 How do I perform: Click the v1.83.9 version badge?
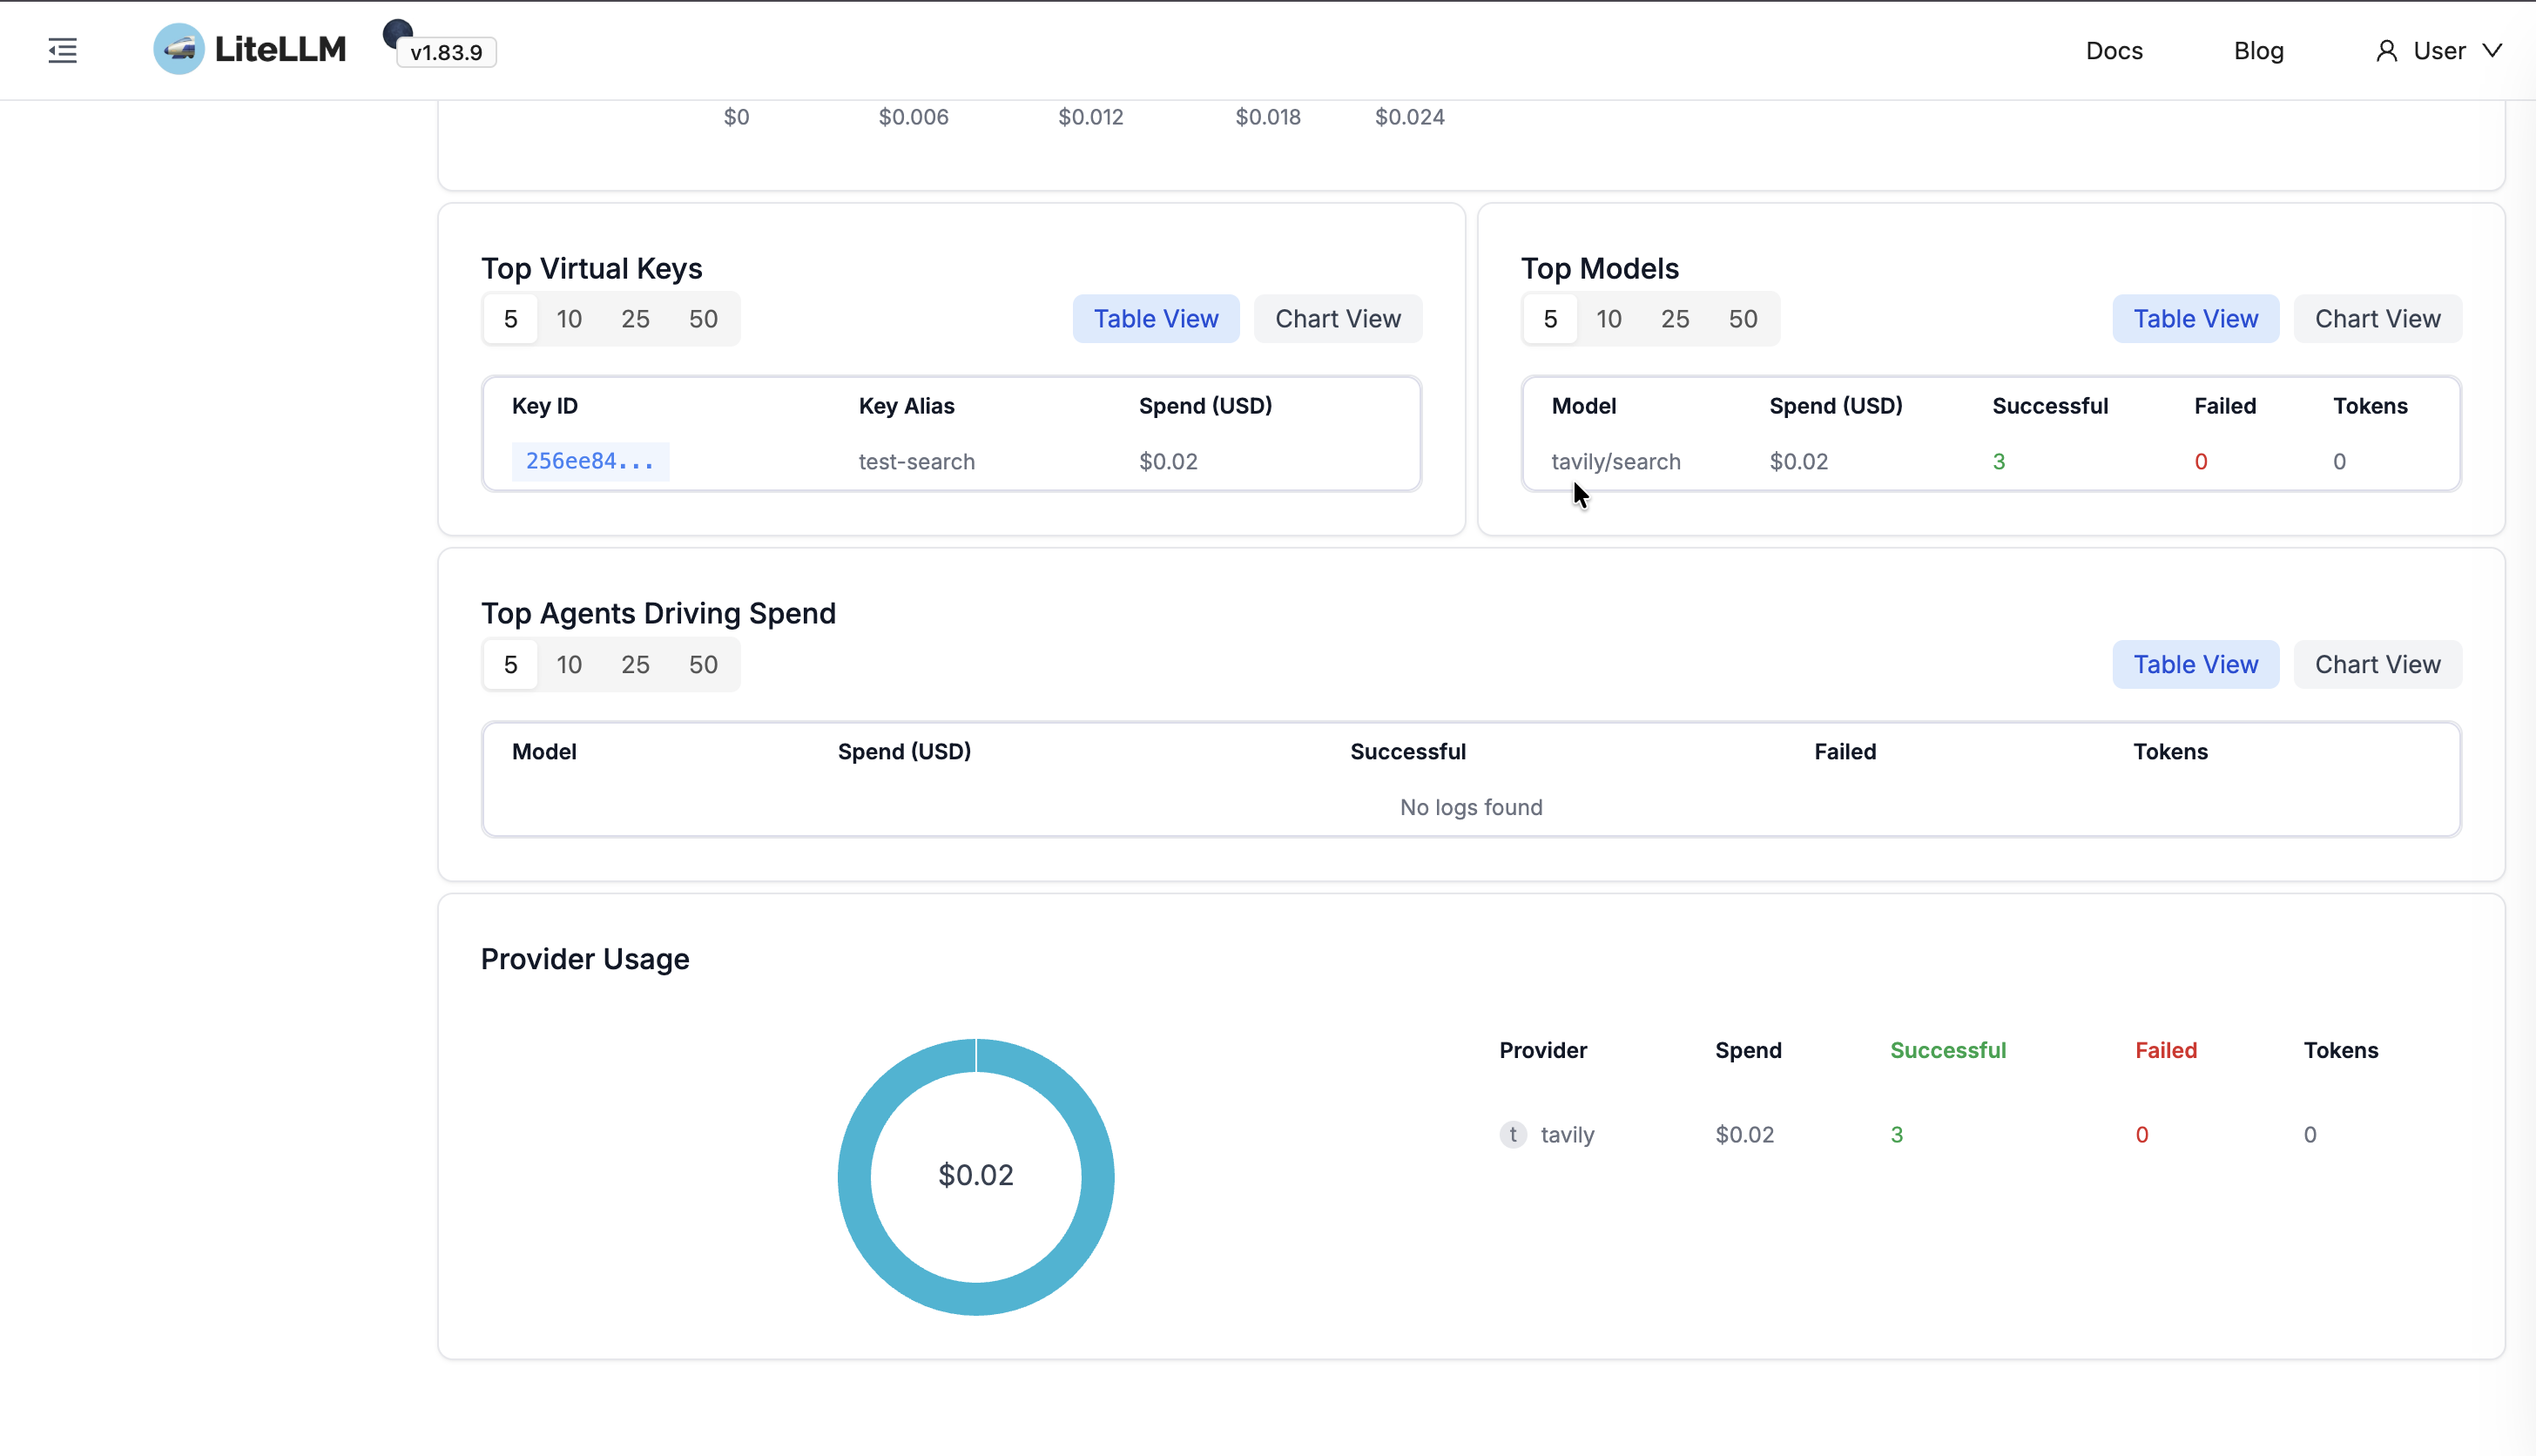pyautogui.click(x=446, y=53)
